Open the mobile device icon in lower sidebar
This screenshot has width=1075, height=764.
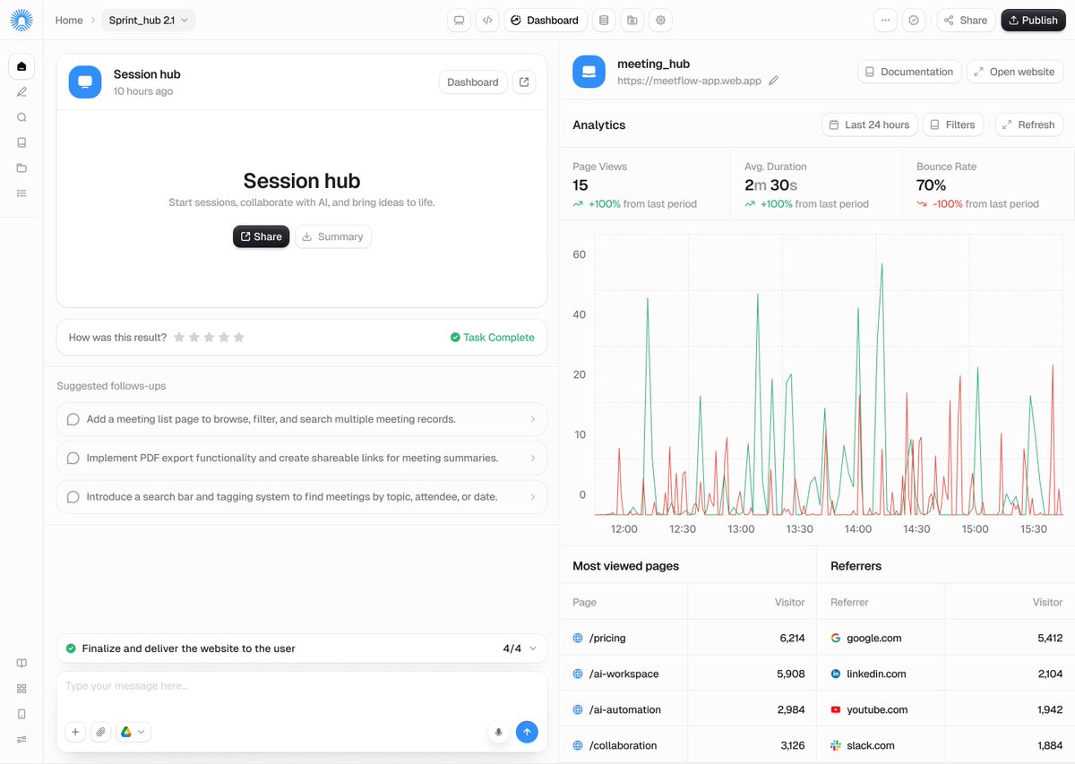[x=21, y=714]
